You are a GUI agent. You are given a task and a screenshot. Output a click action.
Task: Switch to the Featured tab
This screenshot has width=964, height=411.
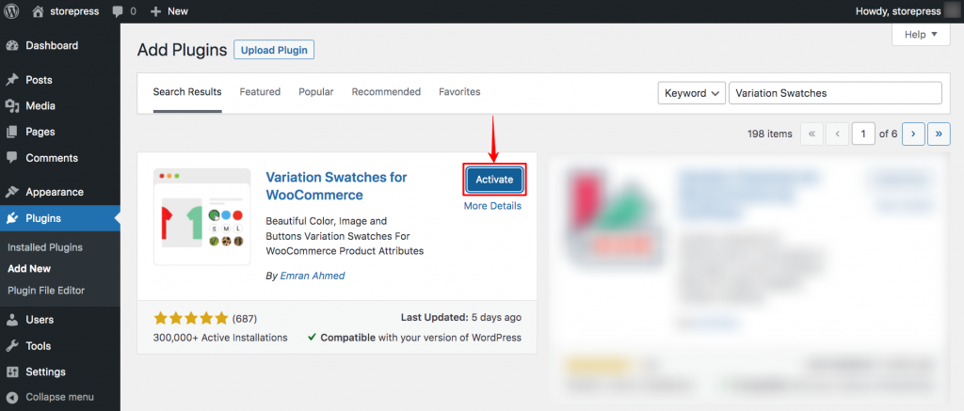(260, 92)
